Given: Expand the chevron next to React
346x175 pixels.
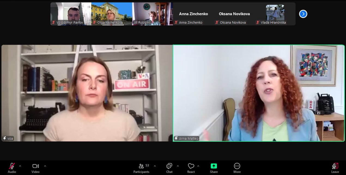Looking at the screenshot, I should (198, 166).
